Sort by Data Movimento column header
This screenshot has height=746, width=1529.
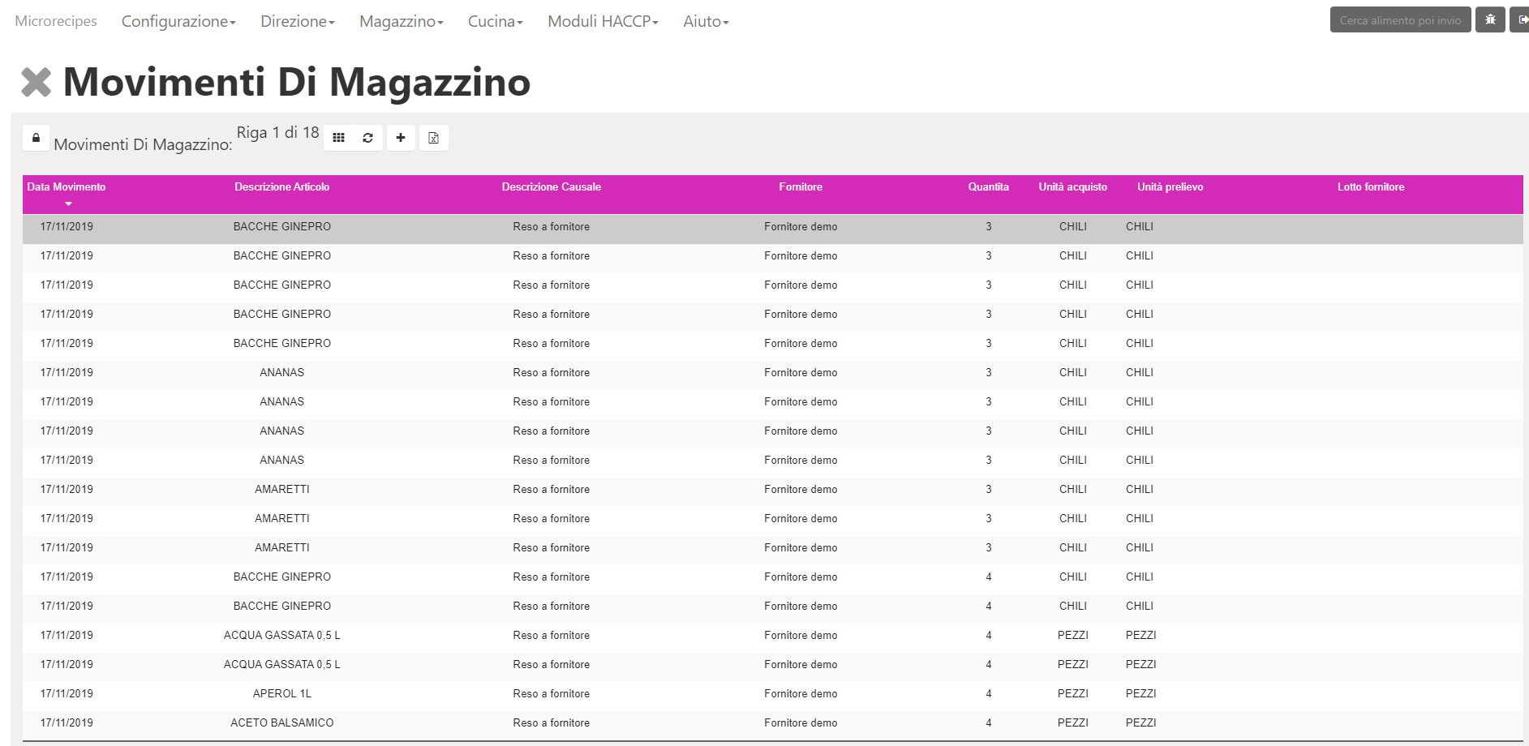(67, 187)
